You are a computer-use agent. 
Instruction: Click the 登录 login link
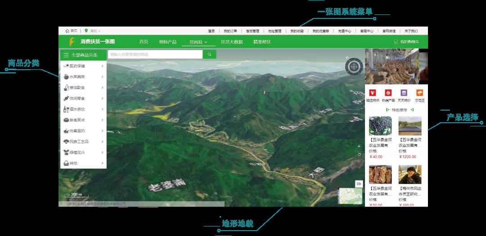[x=211, y=31]
